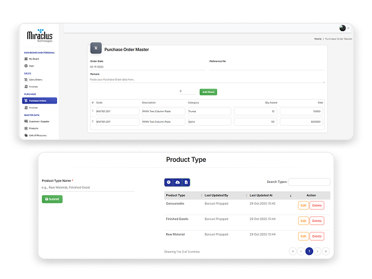Go to first page of pagination
Viewport: 372px width, 279px height.
tap(293, 251)
